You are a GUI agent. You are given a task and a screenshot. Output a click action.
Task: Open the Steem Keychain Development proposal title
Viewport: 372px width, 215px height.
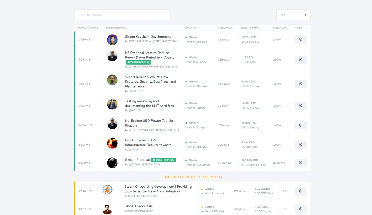148,37
